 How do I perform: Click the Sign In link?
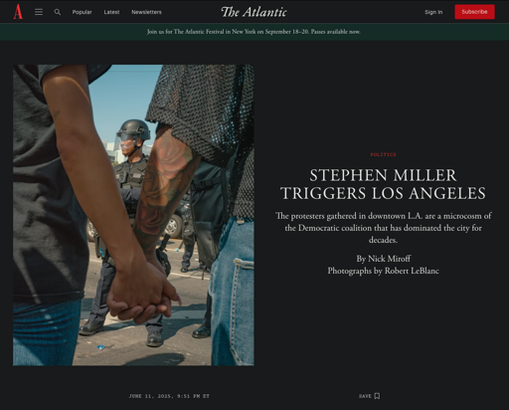433,12
